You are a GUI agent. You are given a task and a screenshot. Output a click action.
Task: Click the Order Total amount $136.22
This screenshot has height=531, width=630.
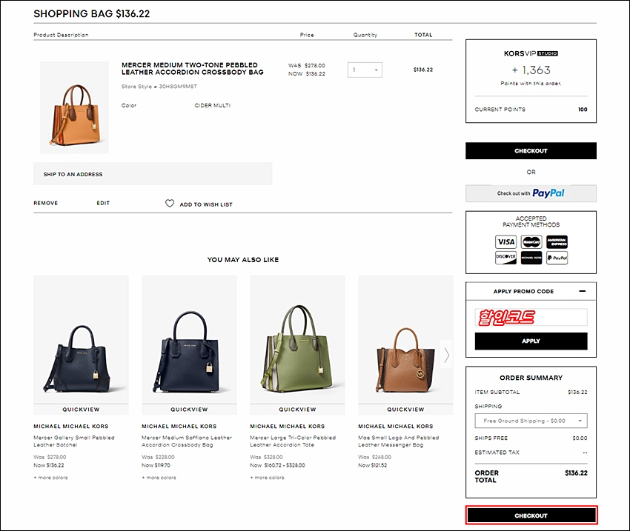tap(576, 472)
